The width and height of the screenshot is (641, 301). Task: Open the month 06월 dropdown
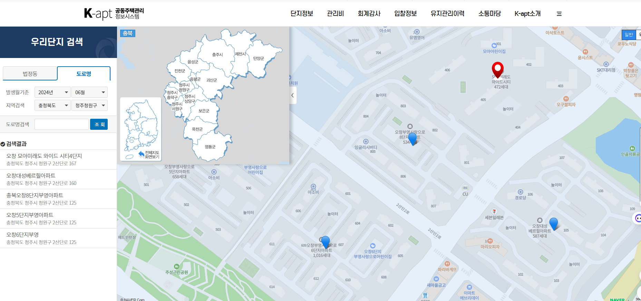(x=89, y=92)
